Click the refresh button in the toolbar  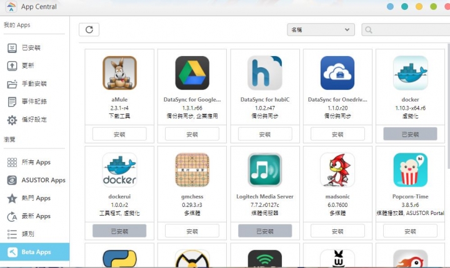[x=89, y=30]
